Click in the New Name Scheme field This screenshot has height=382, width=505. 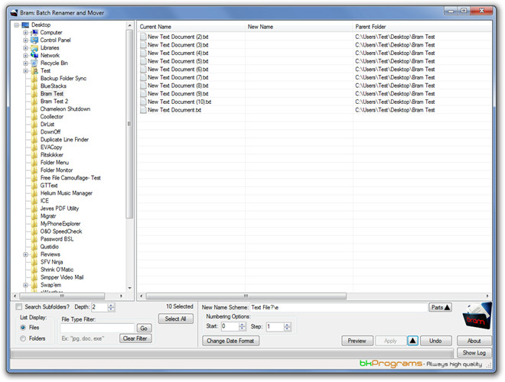point(339,307)
